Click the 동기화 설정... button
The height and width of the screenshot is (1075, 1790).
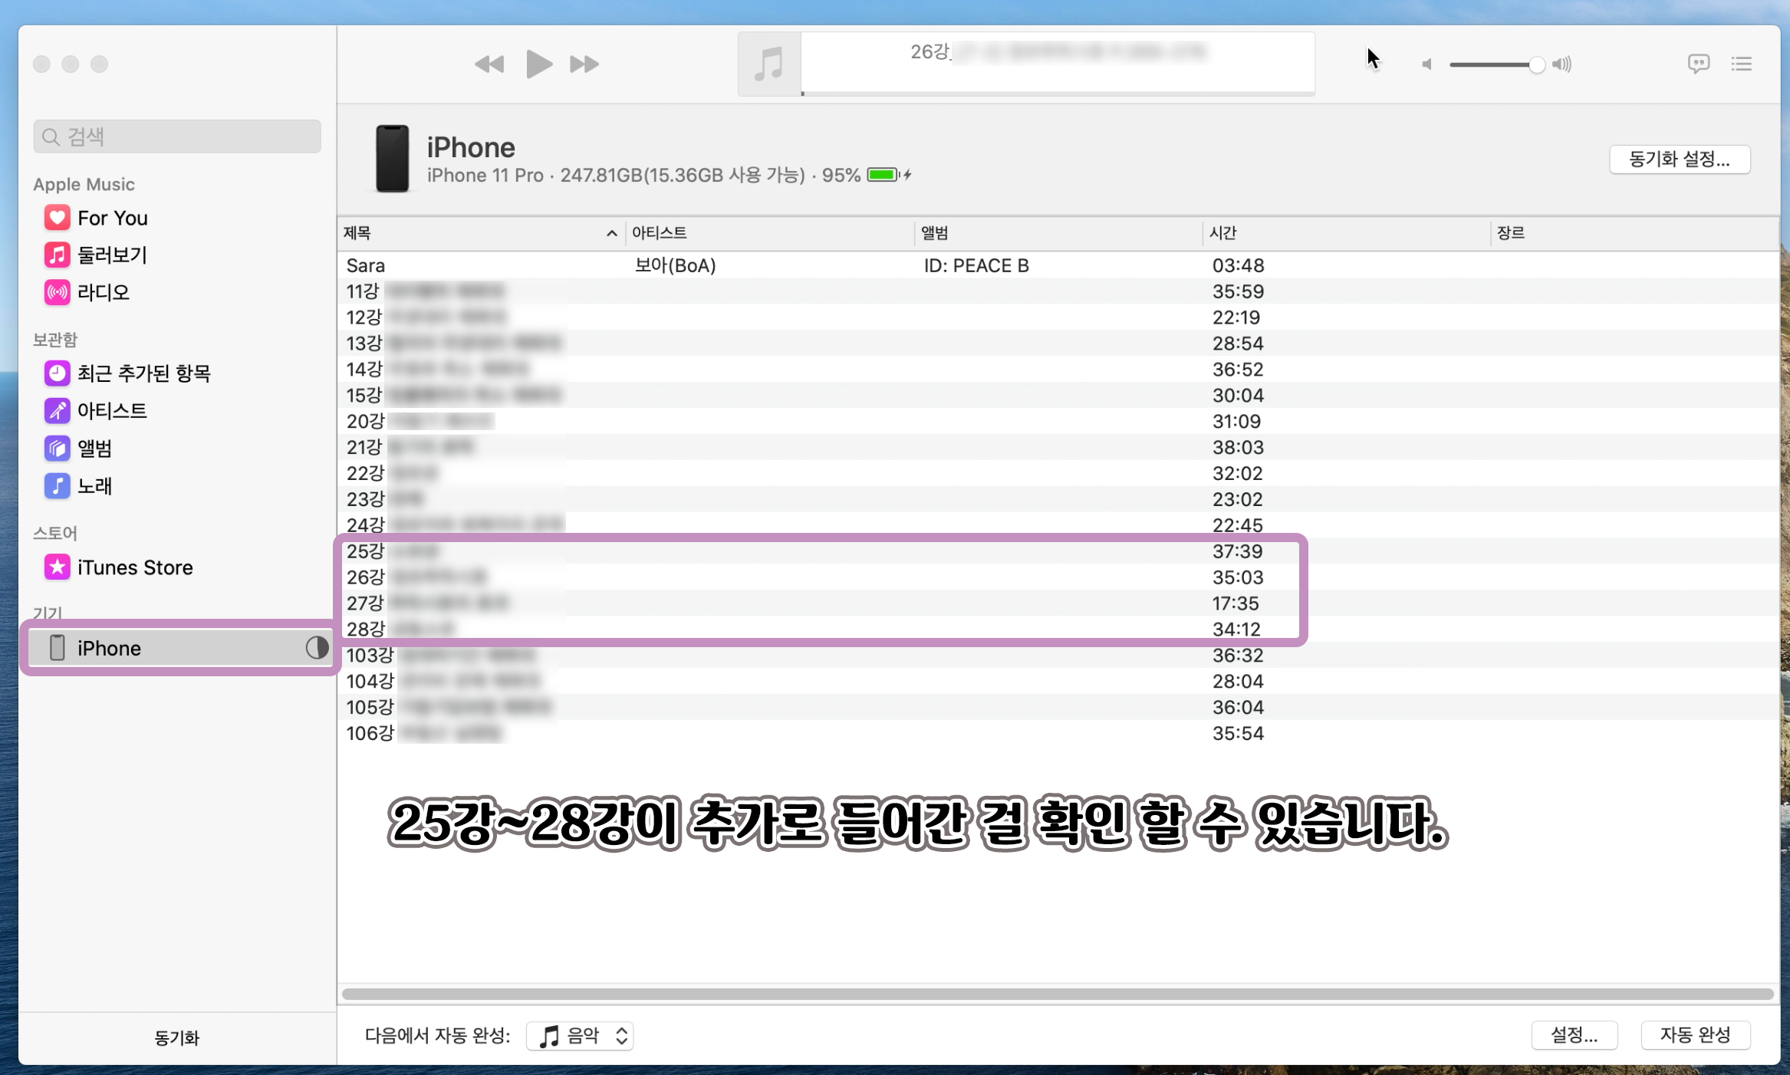[1679, 159]
